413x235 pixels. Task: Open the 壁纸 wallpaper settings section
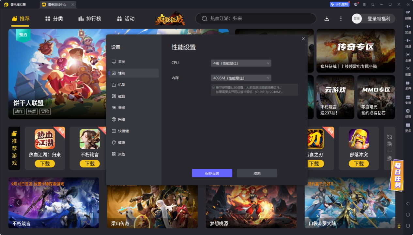(134, 143)
